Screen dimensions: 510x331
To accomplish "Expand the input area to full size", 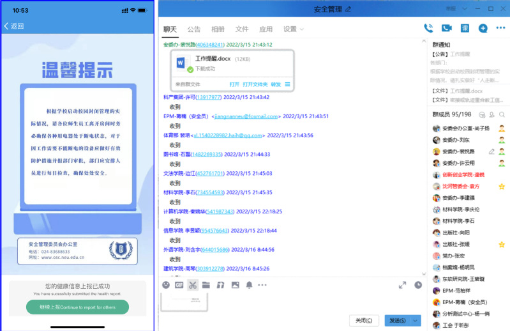I will (x=402, y=285).
